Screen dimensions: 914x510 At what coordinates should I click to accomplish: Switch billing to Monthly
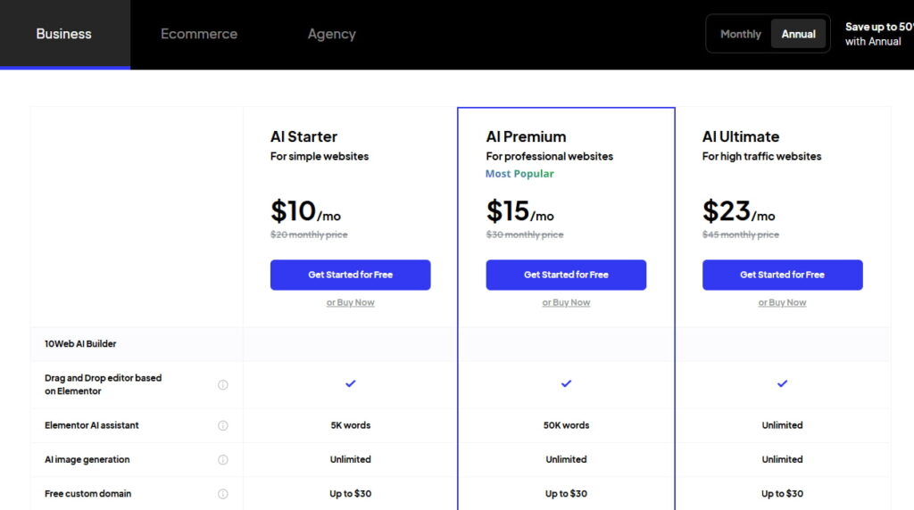point(740,34)
